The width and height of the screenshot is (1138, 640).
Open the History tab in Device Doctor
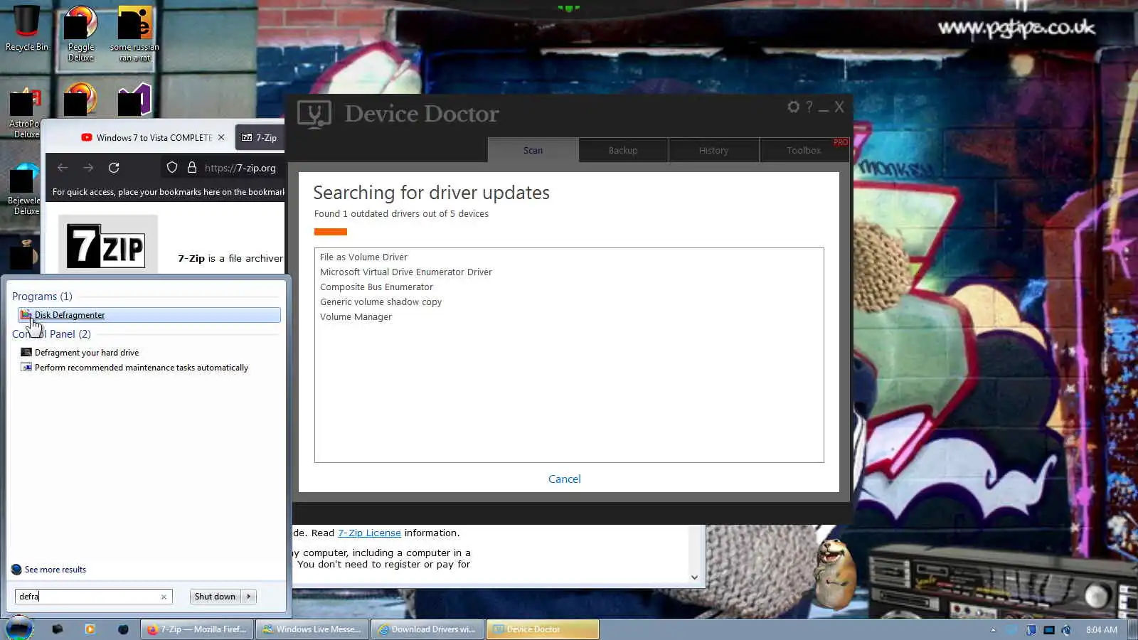(713, 150)
